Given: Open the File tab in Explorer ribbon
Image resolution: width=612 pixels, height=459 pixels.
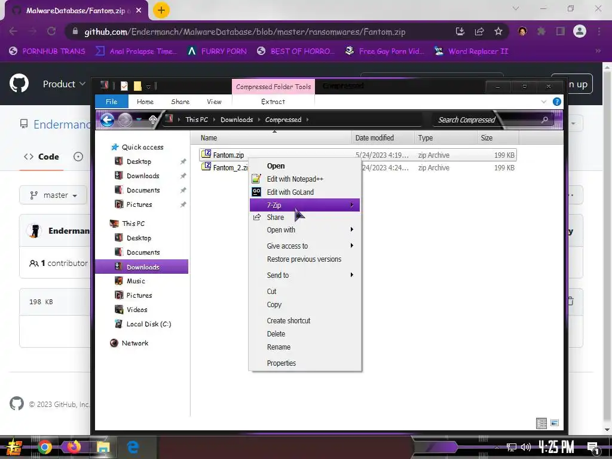Looking at the screenshot, I should pyautogui.click(x=112, y=102).
